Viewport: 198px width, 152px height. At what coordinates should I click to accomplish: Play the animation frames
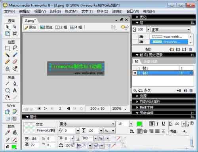point(45,109)
